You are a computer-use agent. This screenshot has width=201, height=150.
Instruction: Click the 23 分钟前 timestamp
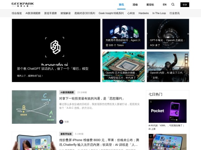click(x=82, y=92)
